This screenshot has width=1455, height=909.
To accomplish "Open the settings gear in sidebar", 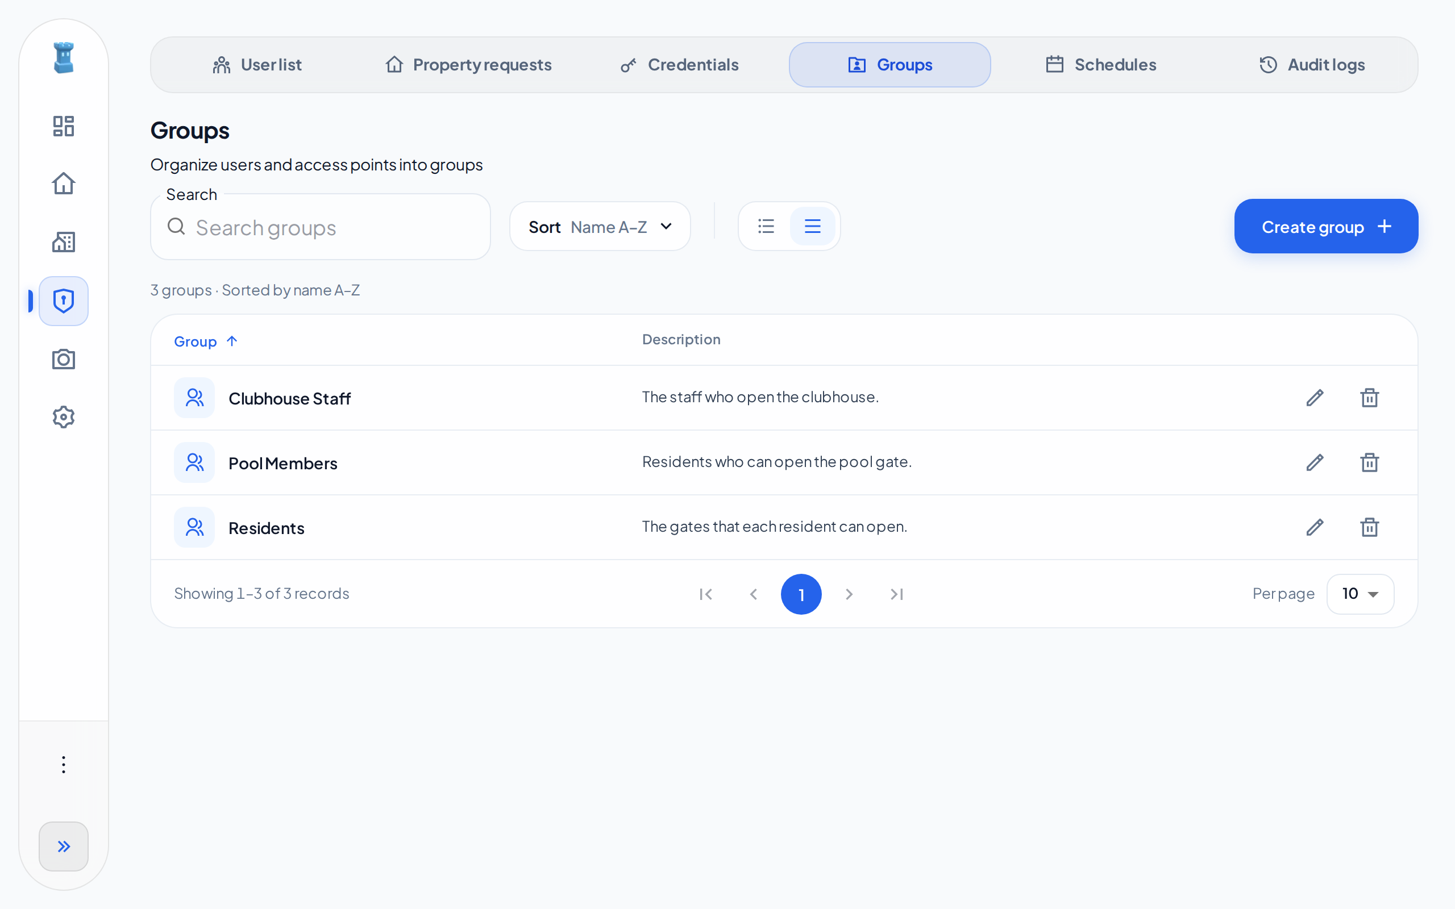I will (x=63, y=417).
